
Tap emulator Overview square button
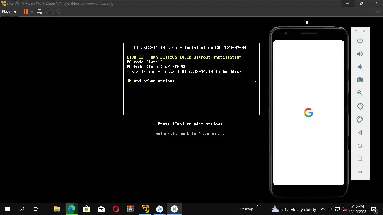click(360, 159)
